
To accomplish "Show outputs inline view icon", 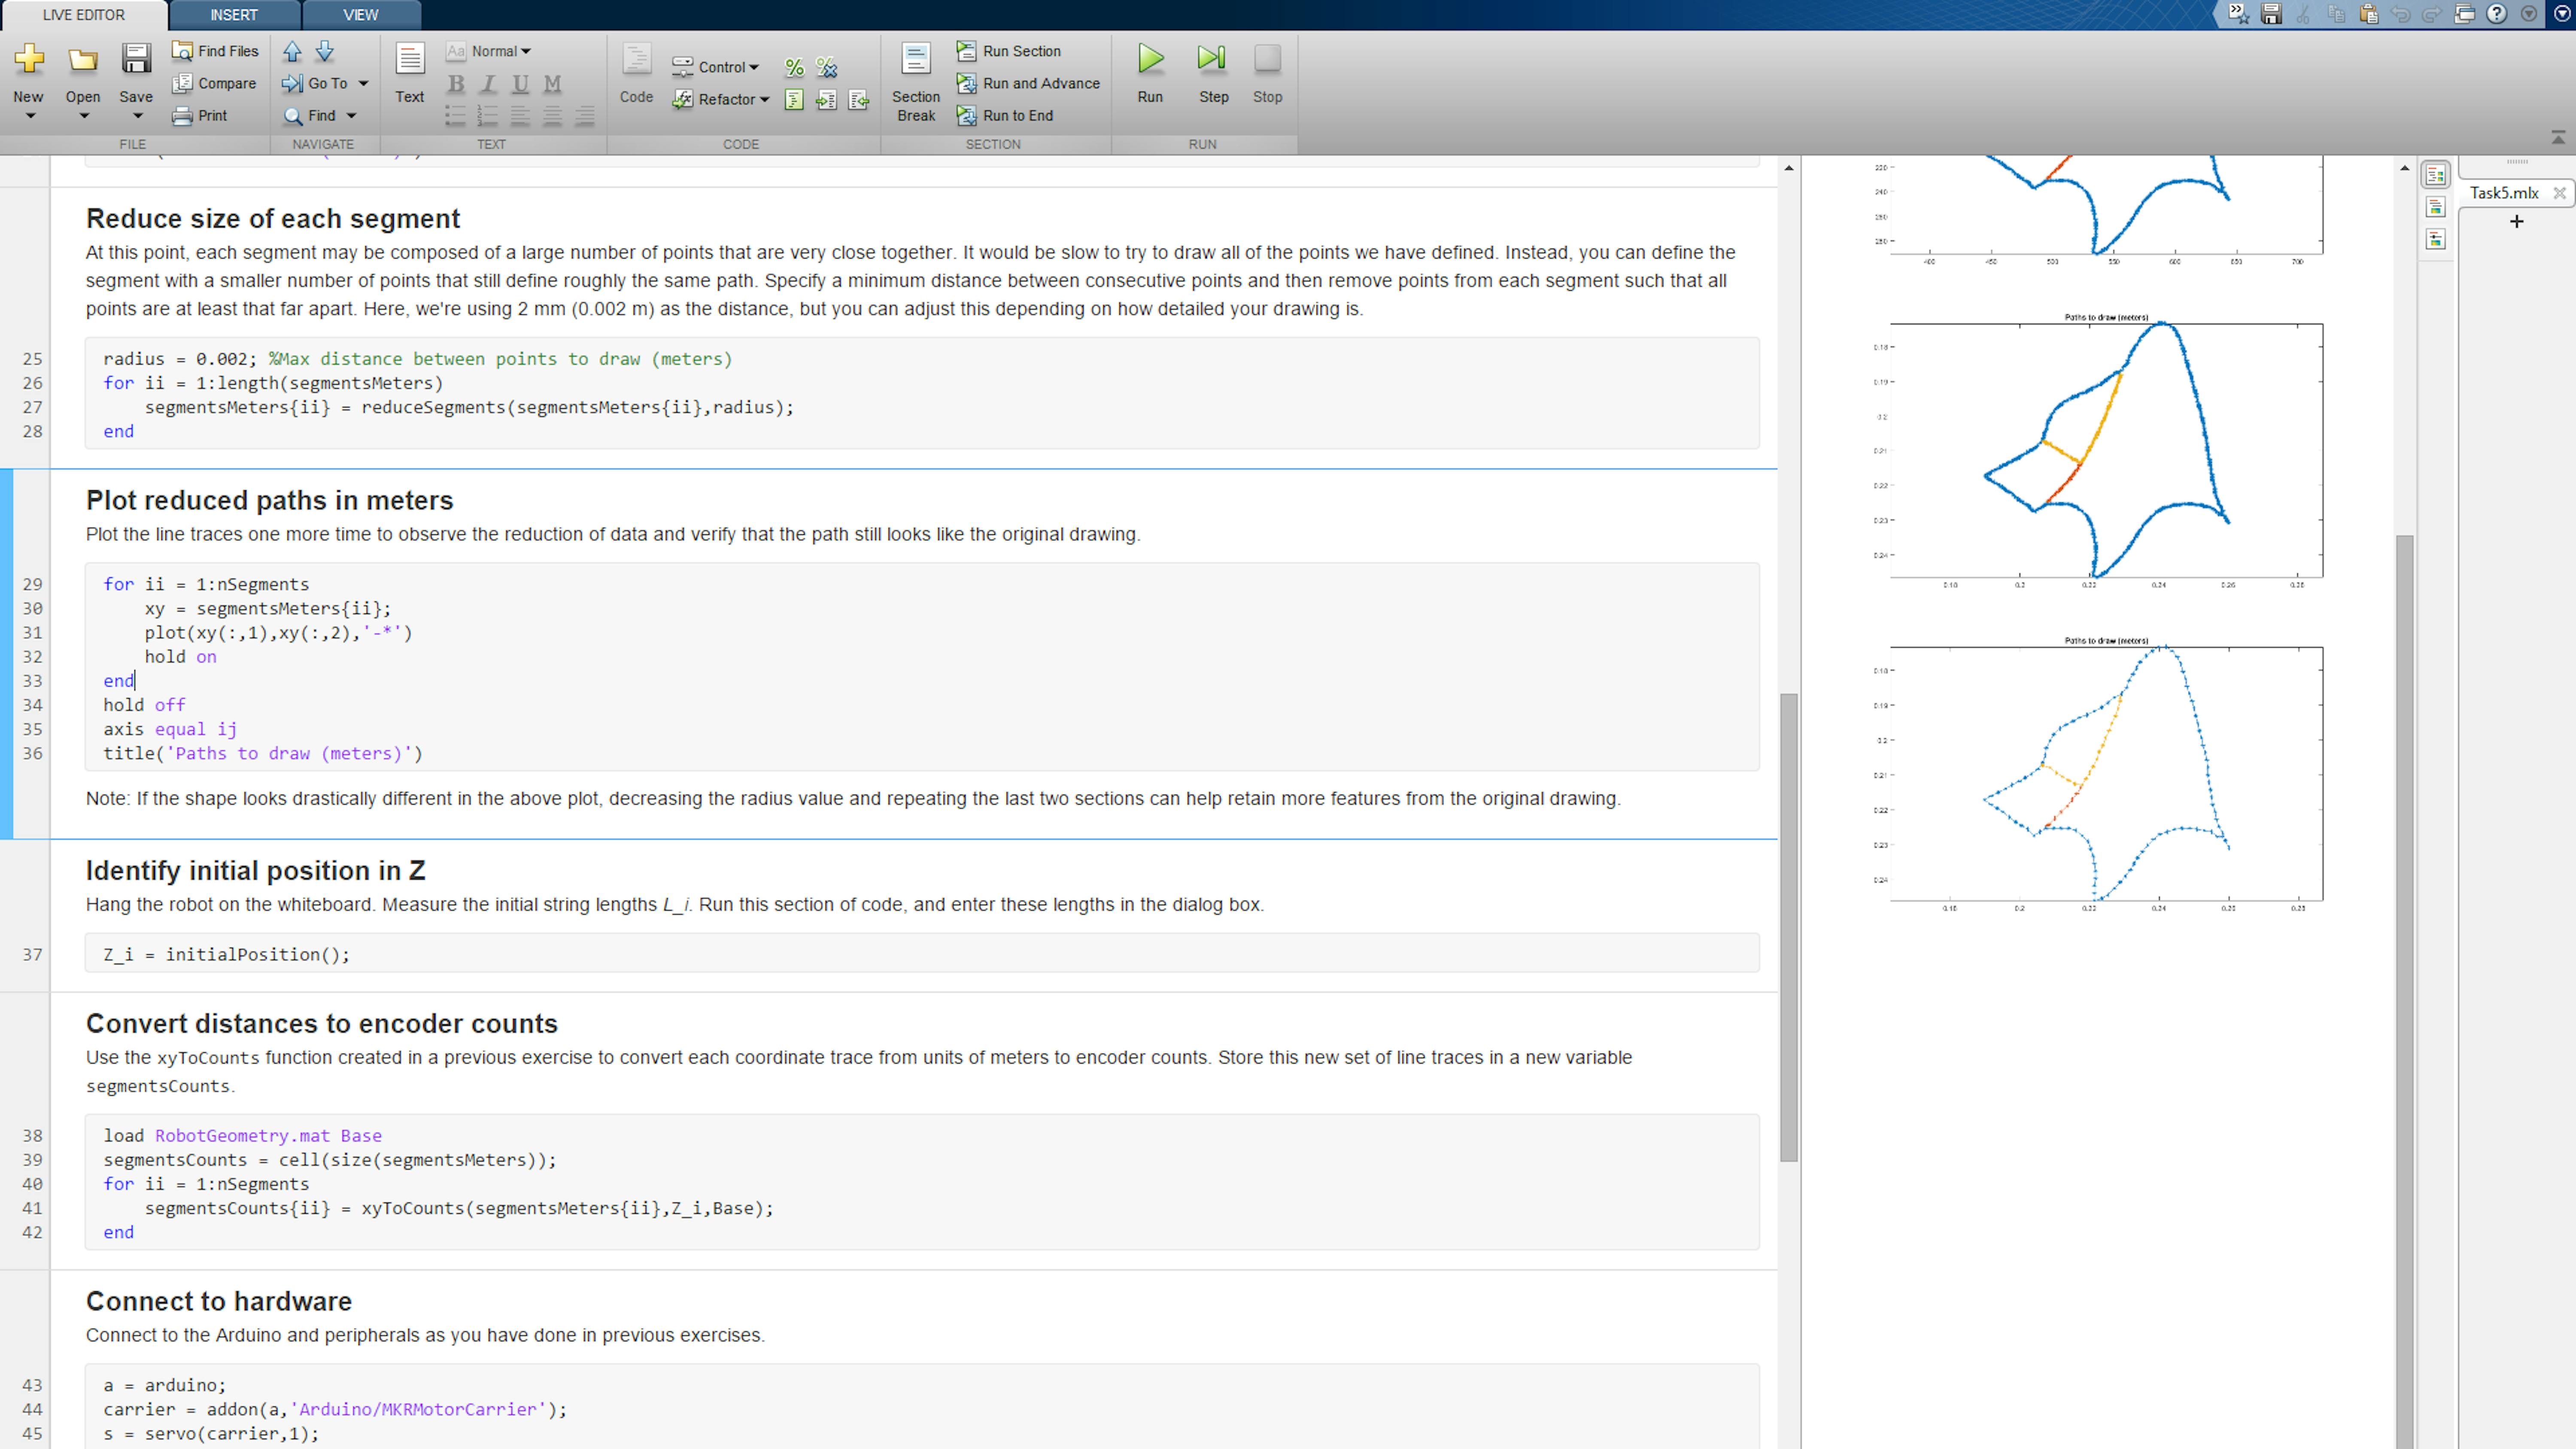I will point(2436,207).
